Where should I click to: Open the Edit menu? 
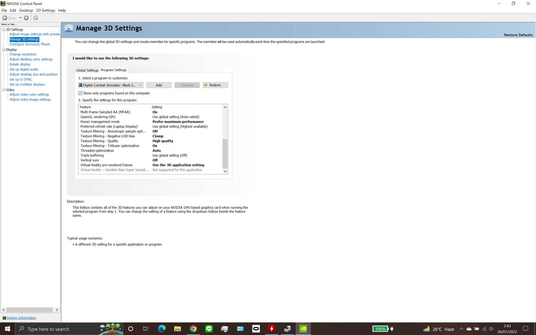13,10
